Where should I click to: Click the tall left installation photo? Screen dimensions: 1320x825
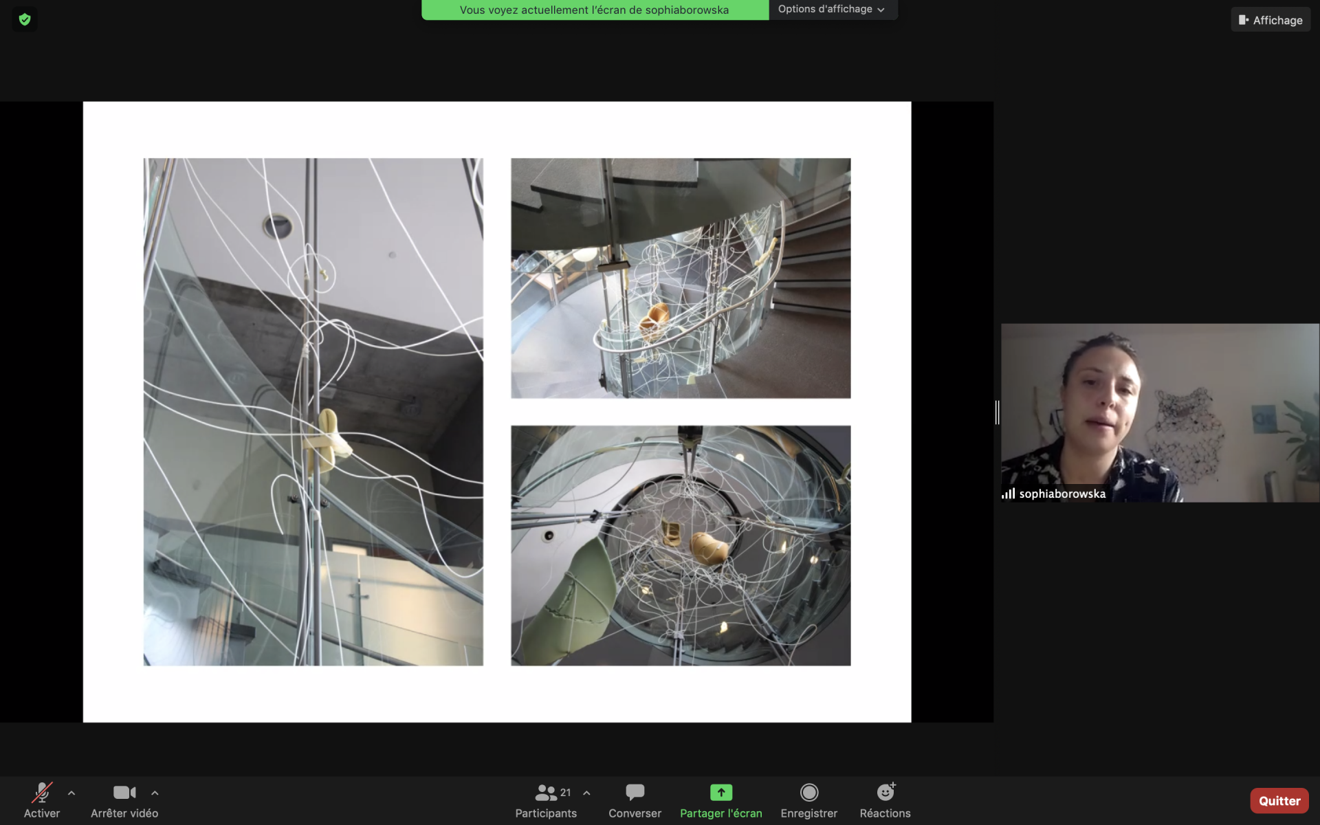(x=313, y=412)
